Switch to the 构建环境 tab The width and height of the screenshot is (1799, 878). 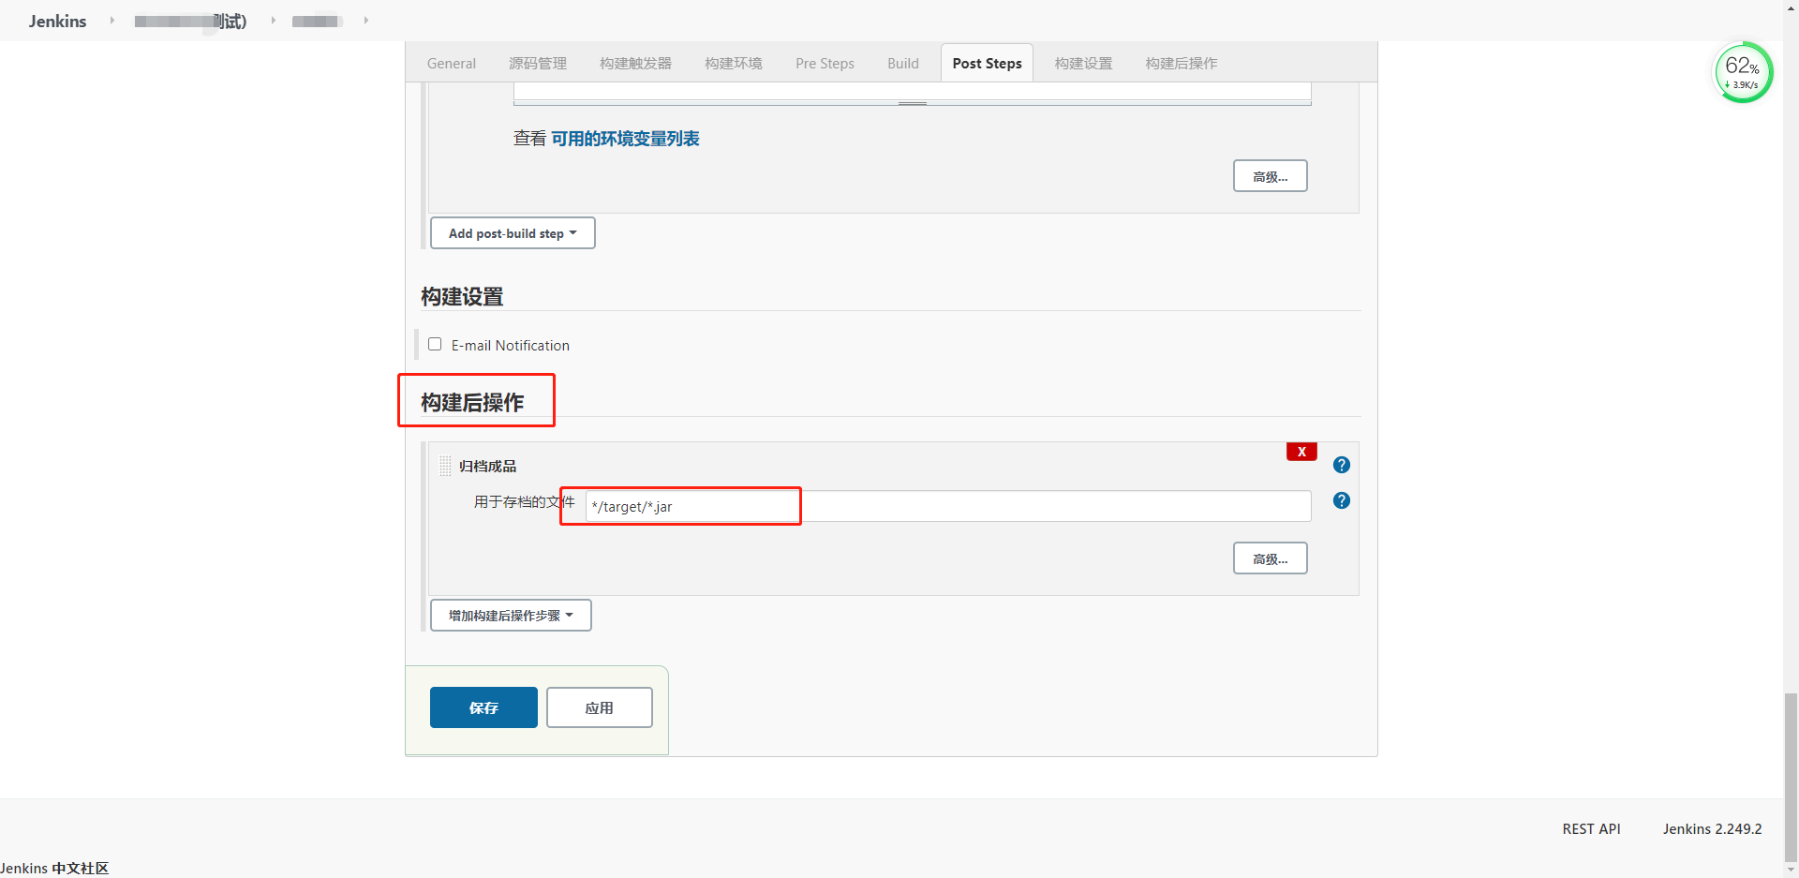[734, 64]
